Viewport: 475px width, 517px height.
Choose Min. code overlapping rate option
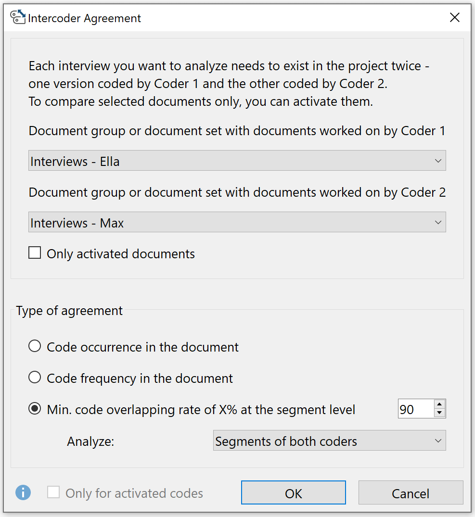[35, 408]
